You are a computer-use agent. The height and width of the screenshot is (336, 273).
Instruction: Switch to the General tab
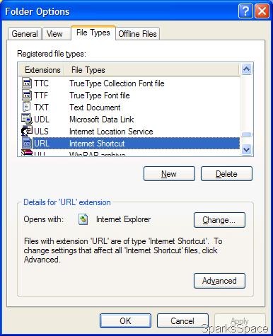(x=25, y=34)
